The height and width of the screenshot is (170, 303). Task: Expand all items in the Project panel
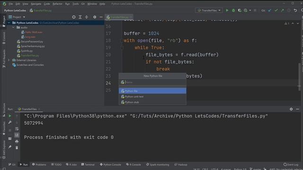[80, 17]
